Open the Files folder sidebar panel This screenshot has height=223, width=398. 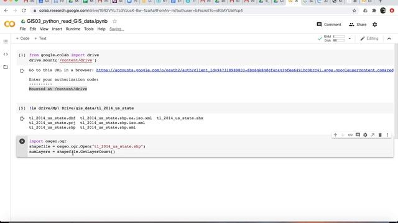click(6, 67)
